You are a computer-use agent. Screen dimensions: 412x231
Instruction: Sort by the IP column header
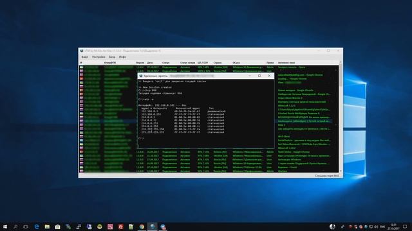tap(81, 63)
